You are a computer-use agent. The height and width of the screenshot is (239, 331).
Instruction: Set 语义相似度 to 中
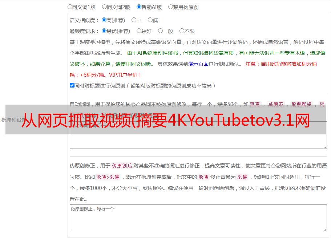pos(134,20)
